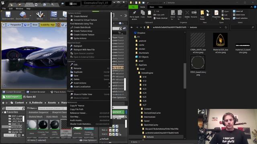Click the A_Robleslie breadcrumb
Screen dimensions: 257x144
pos(36,103)
